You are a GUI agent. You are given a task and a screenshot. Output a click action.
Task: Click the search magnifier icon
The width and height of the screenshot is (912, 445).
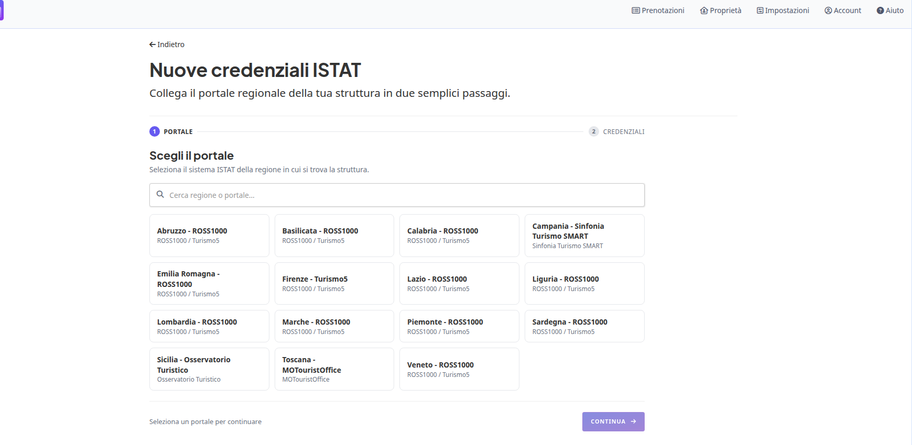[160, 194]
